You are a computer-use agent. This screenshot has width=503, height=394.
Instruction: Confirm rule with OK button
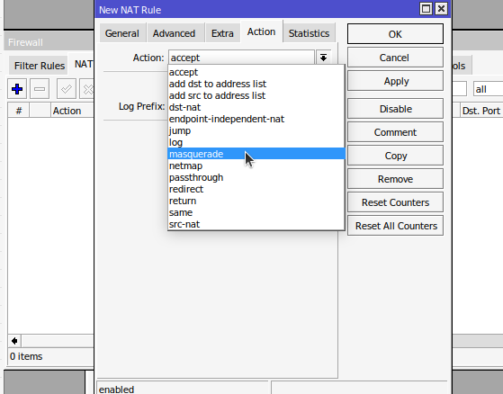pos(395,34)
